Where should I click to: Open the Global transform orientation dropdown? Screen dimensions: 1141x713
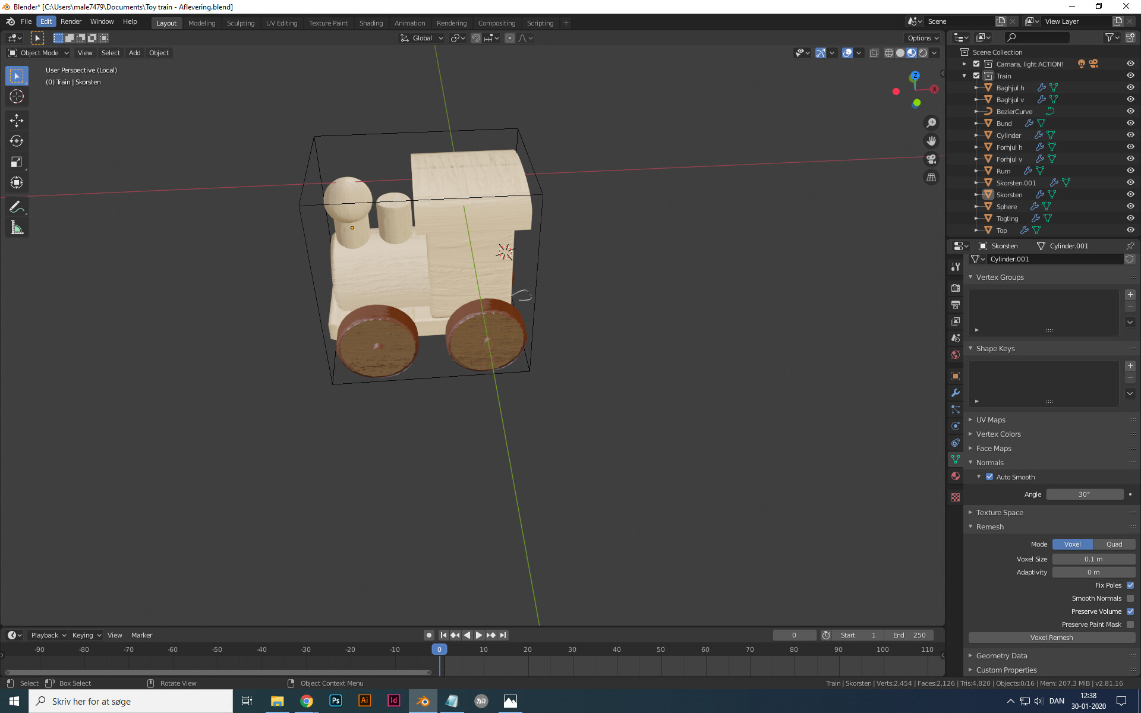421,37
